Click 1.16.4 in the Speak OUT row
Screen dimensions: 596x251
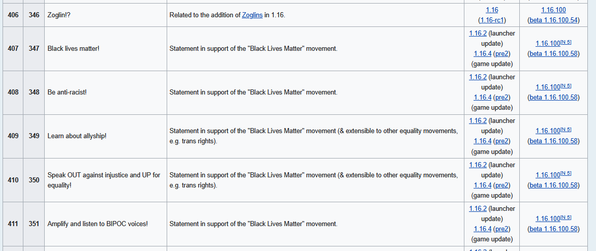tap(482, 185)
